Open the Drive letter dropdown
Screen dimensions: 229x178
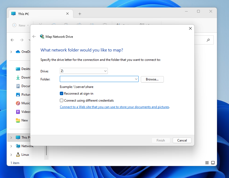click(x=84, y=71)
